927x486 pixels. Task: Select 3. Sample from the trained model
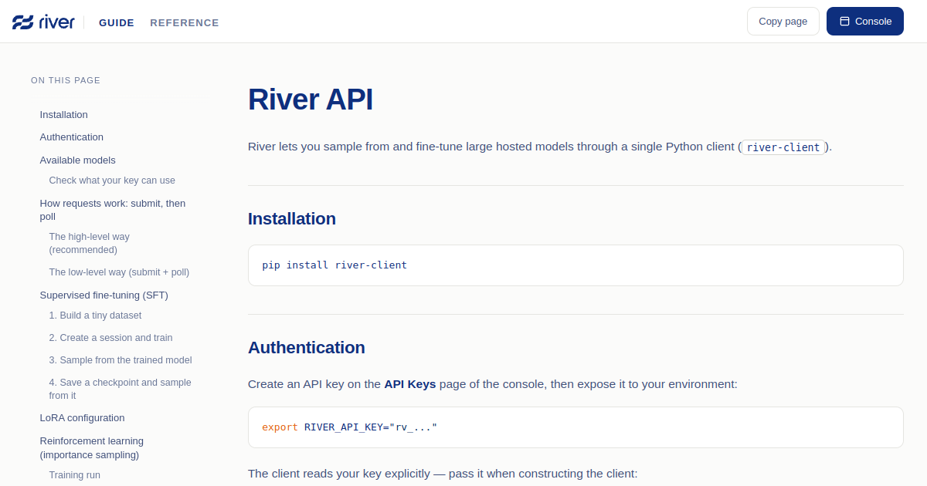(121, 360)
